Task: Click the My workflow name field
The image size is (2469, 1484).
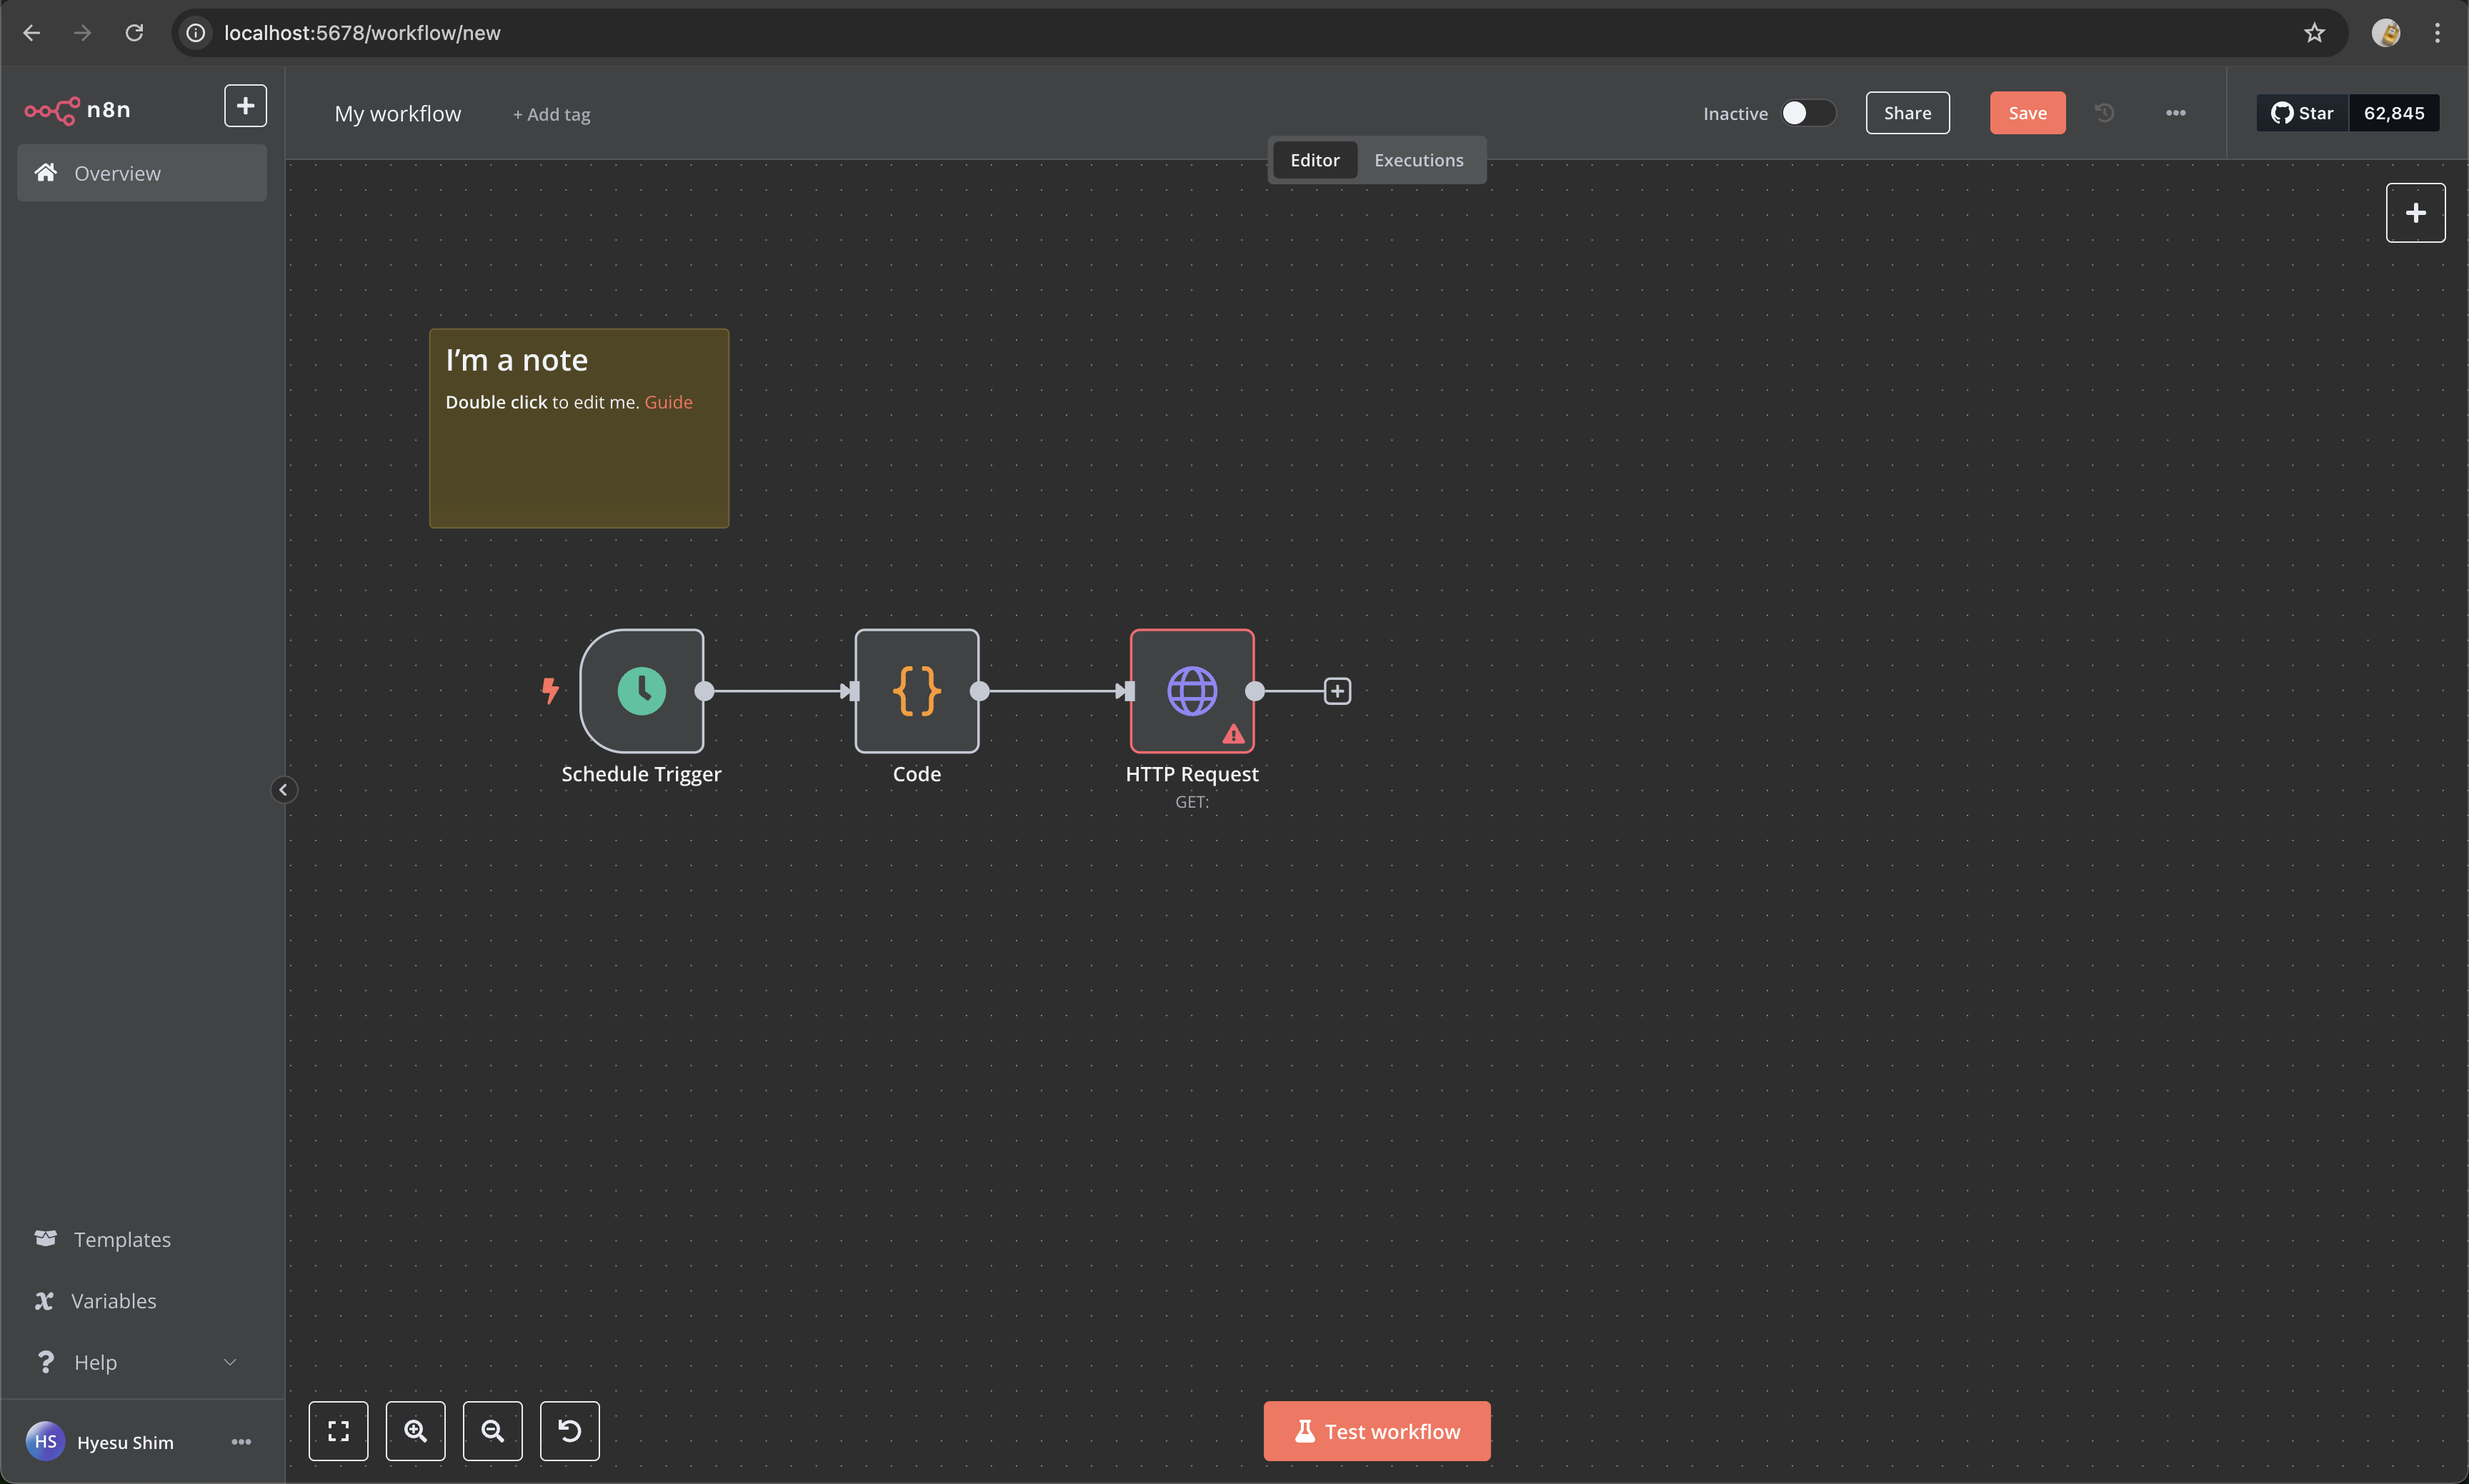Action: (398, 114)
